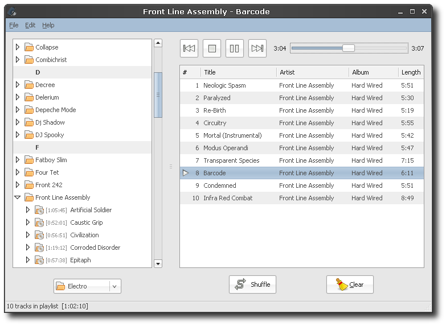Select the Paralyzed track row
446x326 pixels.
(302, 98)
